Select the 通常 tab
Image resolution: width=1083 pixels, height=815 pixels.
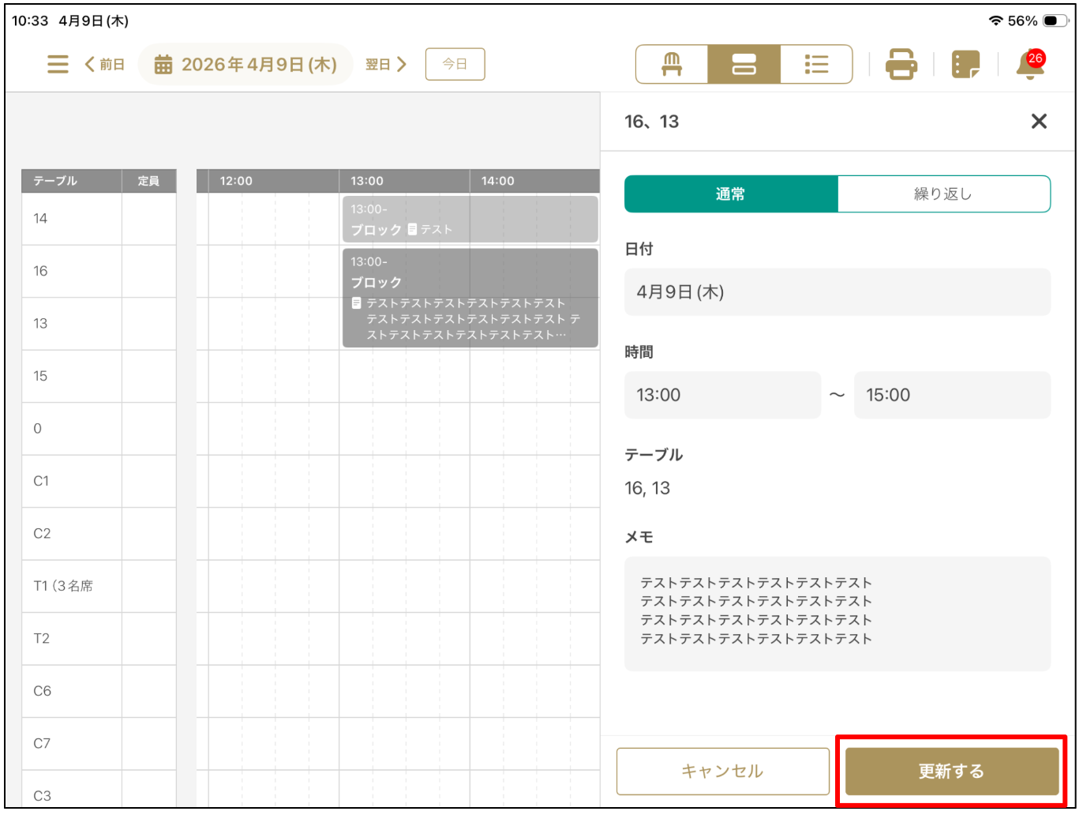pyautogui.click(x=730, y=193)
